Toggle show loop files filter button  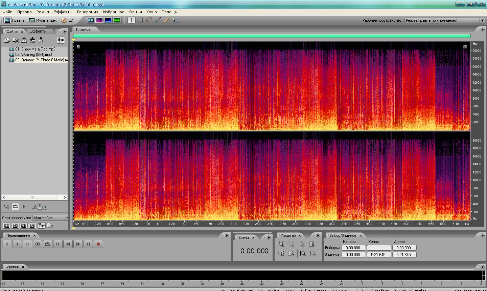tap(15, 226)
